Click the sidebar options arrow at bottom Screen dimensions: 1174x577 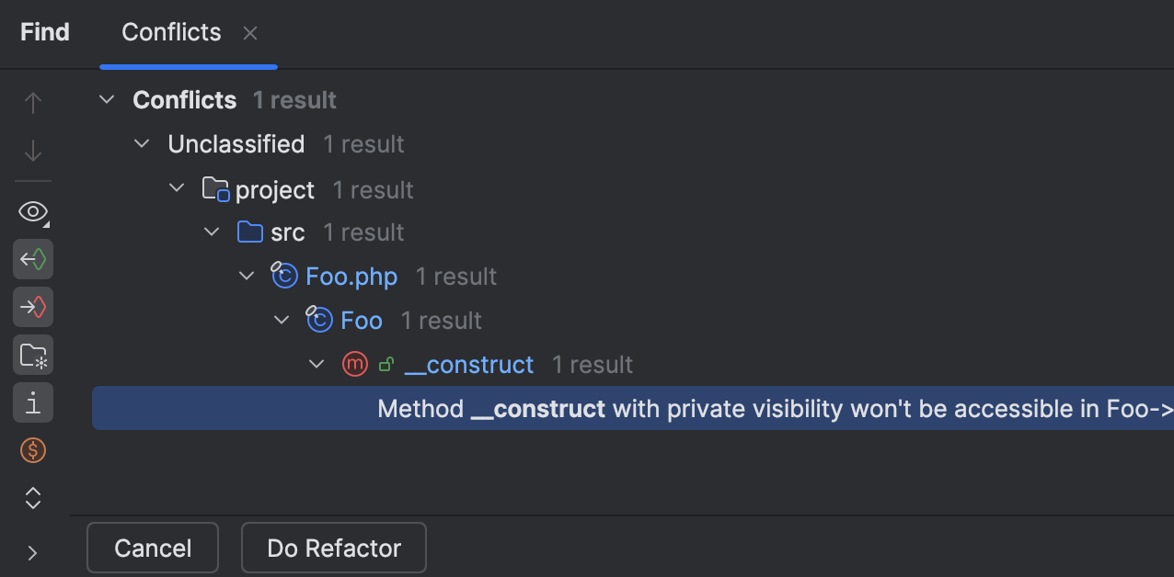(33, 552)
